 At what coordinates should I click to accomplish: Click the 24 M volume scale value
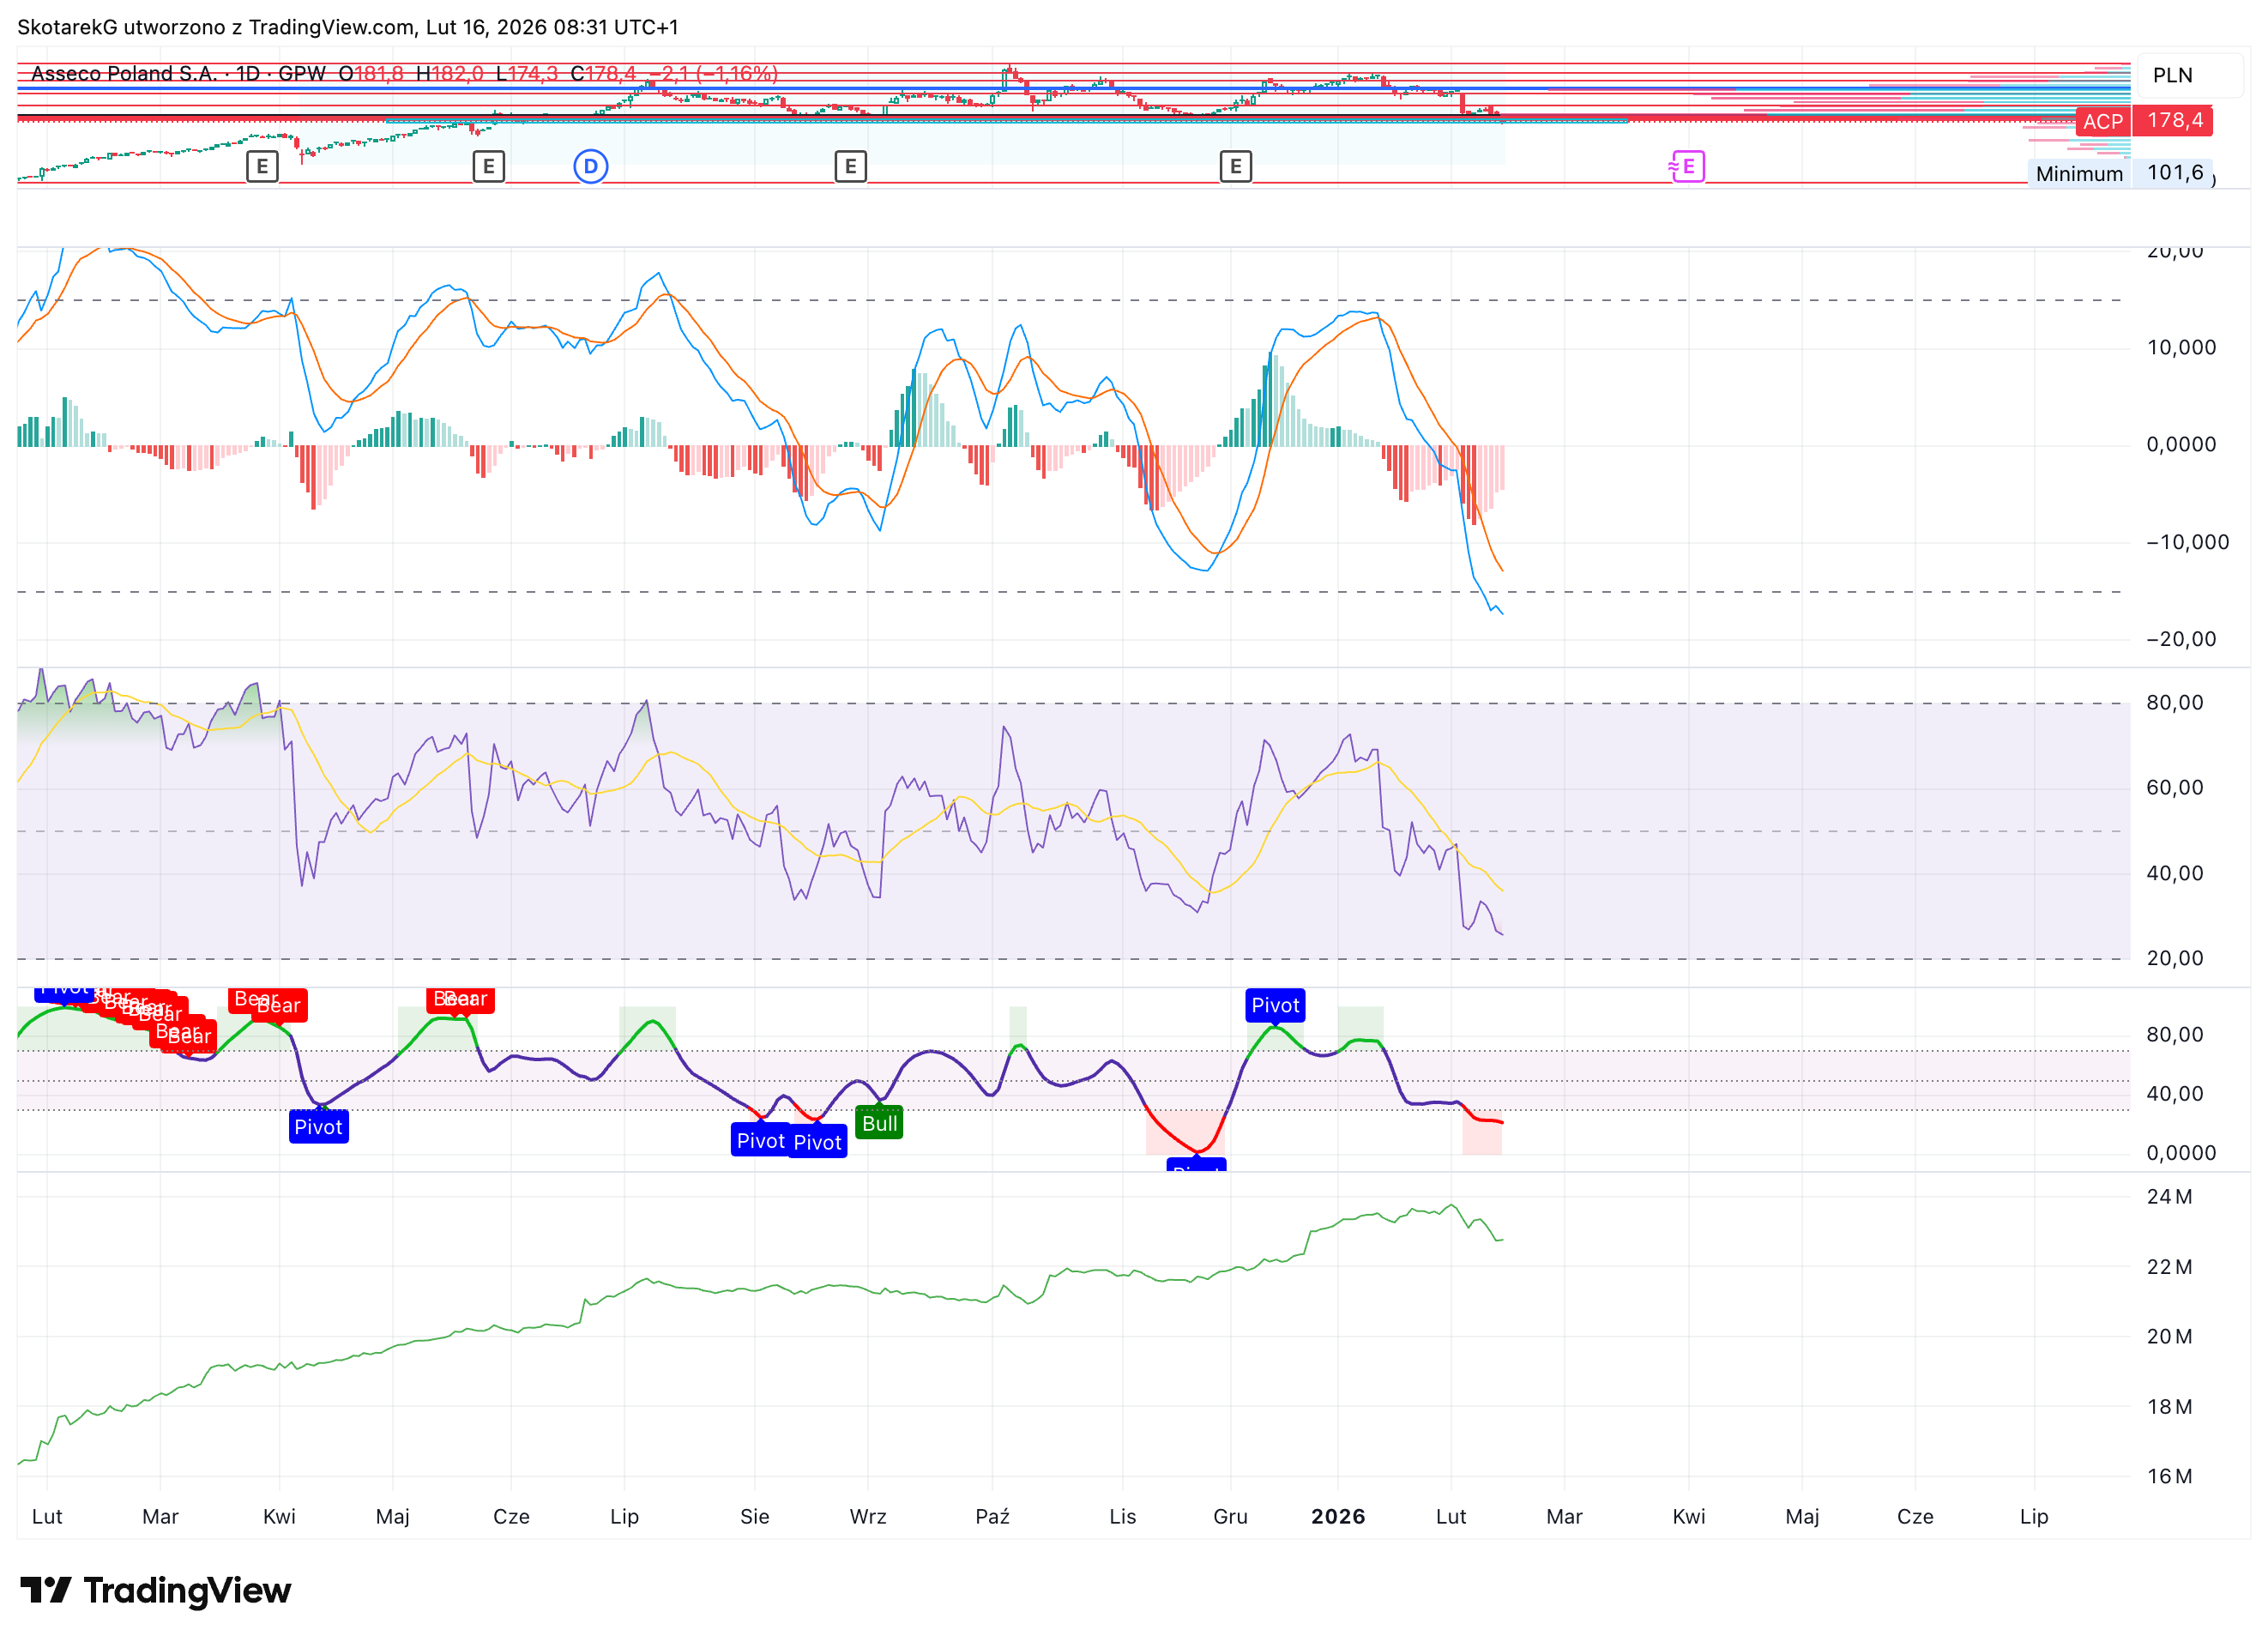(x=2169, y=1196)
